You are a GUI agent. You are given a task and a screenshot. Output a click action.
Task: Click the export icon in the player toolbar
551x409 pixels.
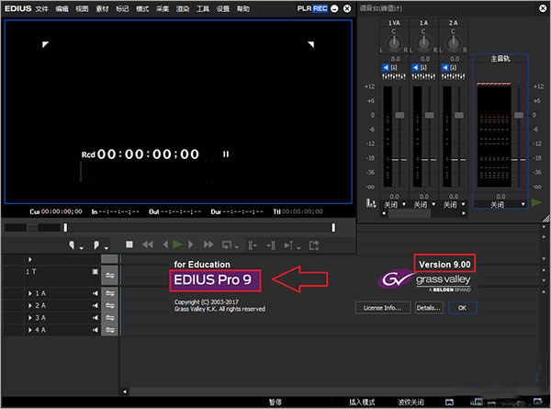(314, 245)
